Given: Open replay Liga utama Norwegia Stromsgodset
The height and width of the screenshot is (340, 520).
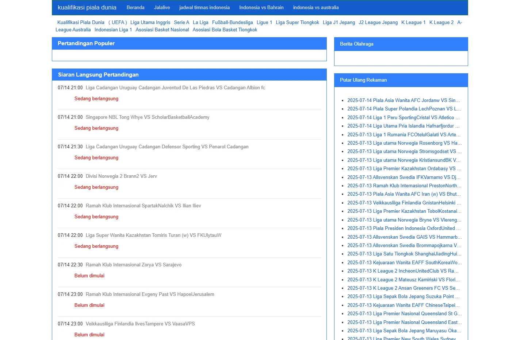Looking at the screenshot, I should click(x=405, y=151).
